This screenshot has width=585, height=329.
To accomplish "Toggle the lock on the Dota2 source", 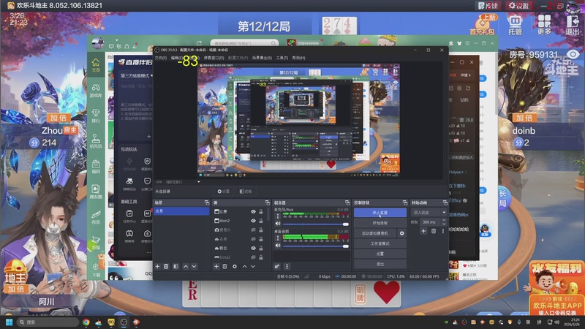I will pyautogui.click(x=261, y=257).
